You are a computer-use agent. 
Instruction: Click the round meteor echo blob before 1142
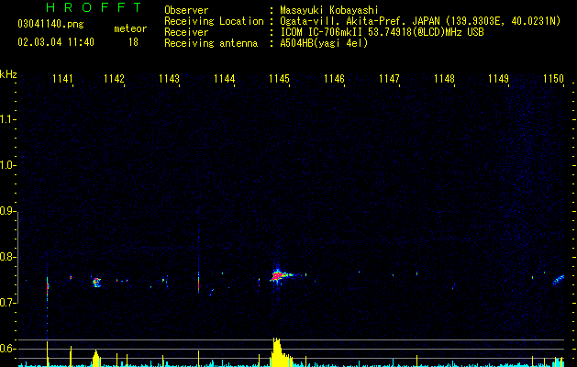96,283
